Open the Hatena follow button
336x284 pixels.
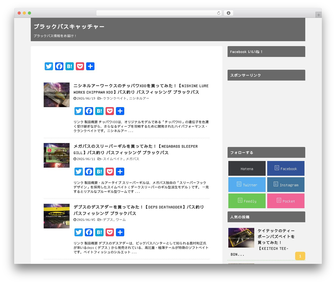pyautogui.click(x=247, y=168)
